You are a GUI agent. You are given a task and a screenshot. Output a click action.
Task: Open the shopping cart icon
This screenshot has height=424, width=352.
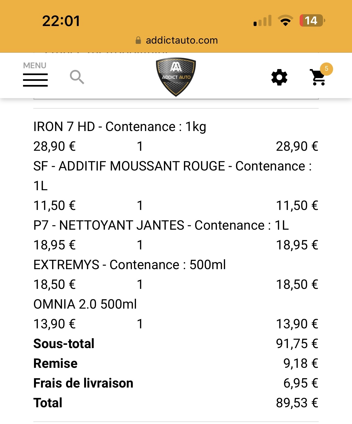pos(318,77)
